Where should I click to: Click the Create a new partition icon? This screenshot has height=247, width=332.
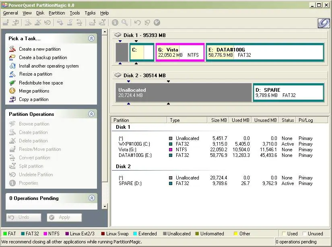click(x=12, y=49)
